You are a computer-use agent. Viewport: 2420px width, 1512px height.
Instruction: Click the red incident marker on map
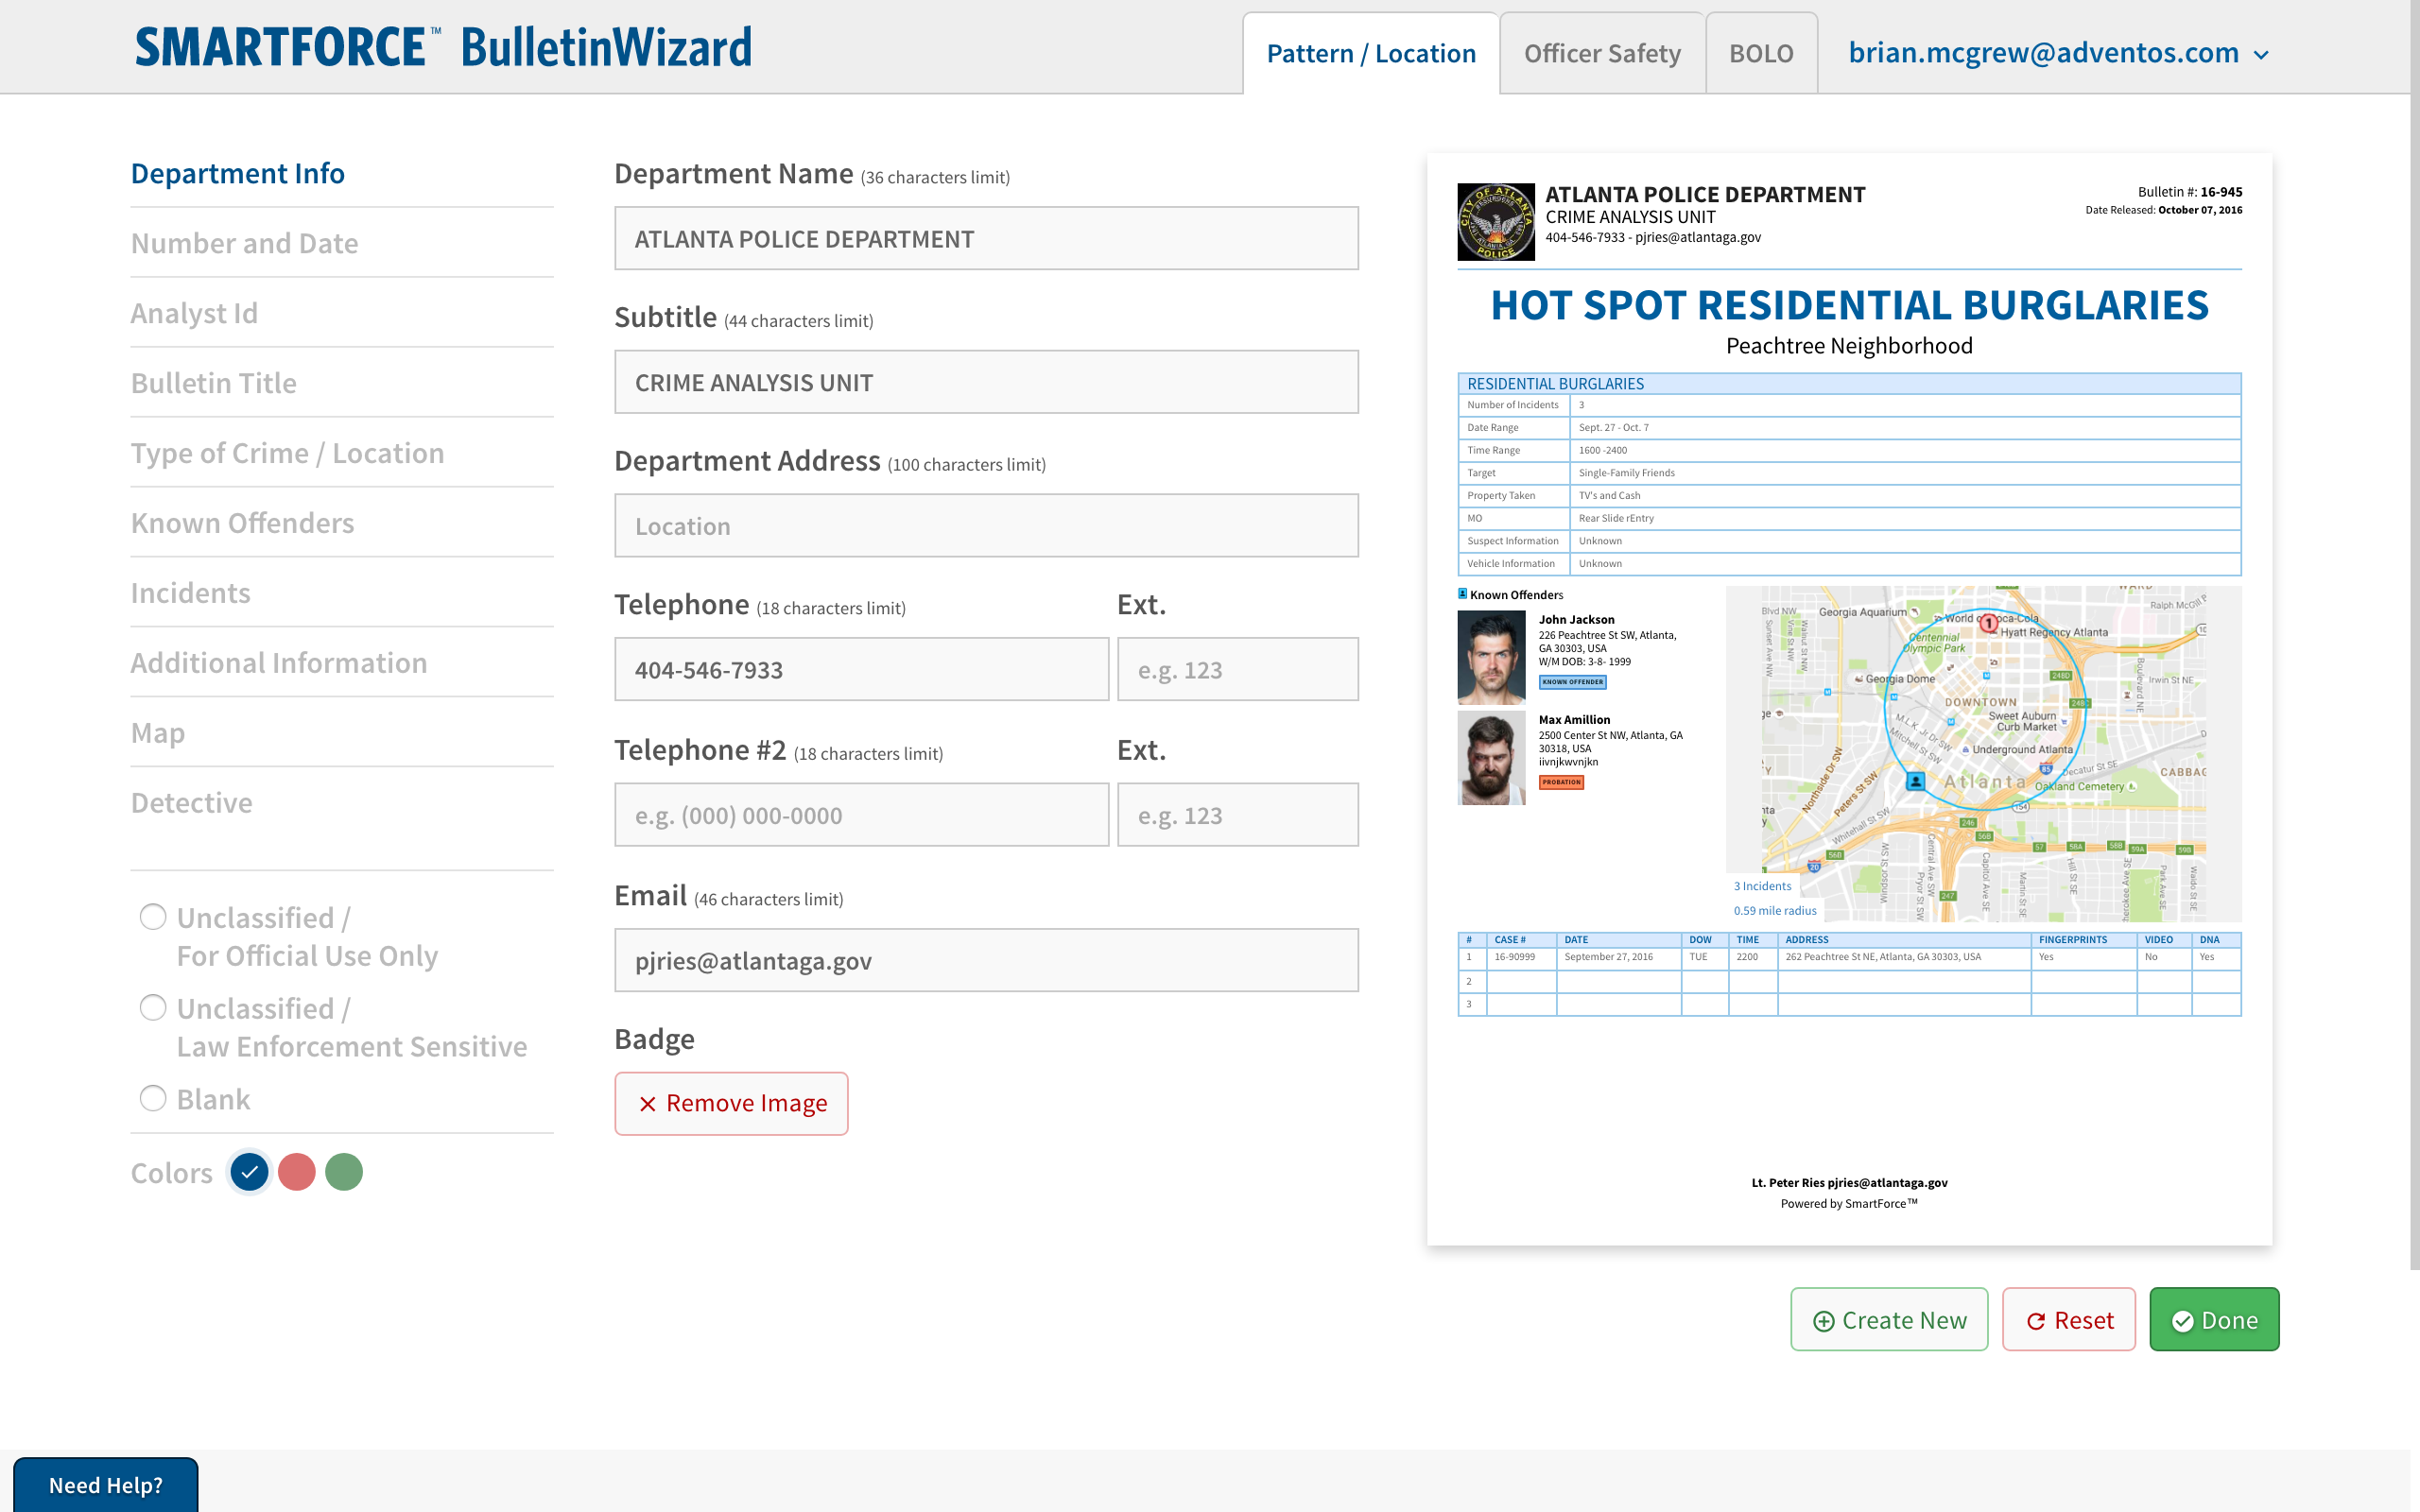(x=1989, y=623)
